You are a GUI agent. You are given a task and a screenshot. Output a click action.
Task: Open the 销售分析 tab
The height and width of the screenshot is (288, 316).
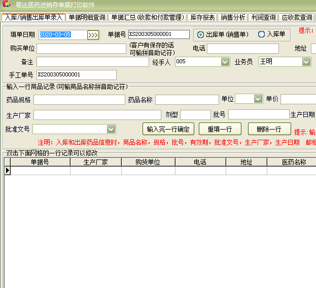coord(233,17)
